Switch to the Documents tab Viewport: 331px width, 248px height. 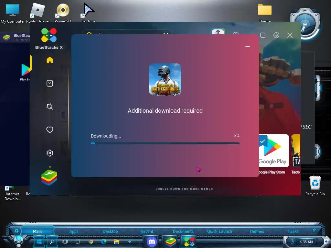(x=183, y=231)
